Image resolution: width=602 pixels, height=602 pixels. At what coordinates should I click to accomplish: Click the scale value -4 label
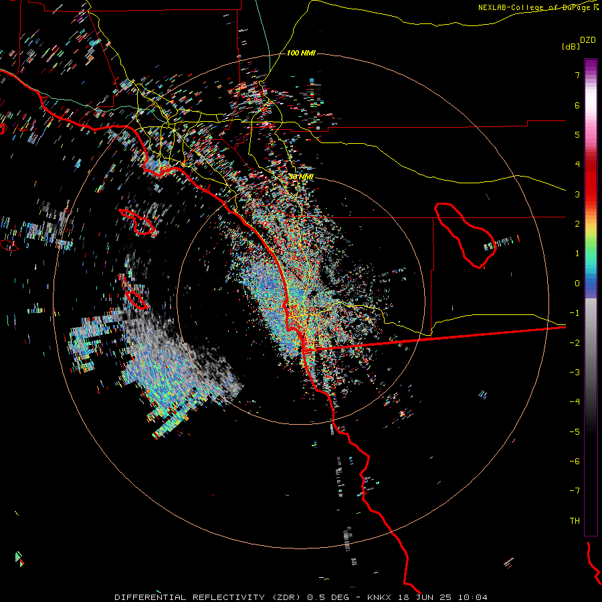click(x=575, y=402)
